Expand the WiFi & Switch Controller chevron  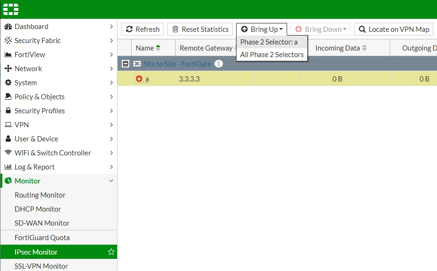(x=111, y=153)
